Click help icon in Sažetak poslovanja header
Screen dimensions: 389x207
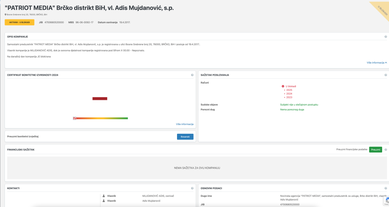coord(386,75)
